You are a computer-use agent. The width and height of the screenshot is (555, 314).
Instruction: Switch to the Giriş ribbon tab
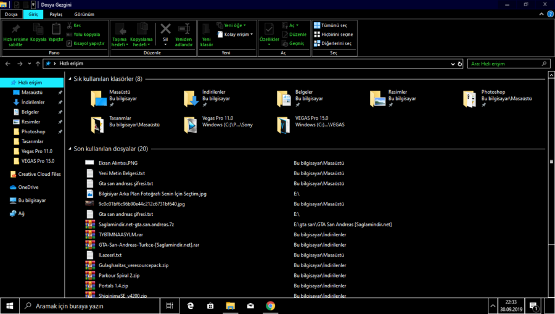(x=33, y=15)
